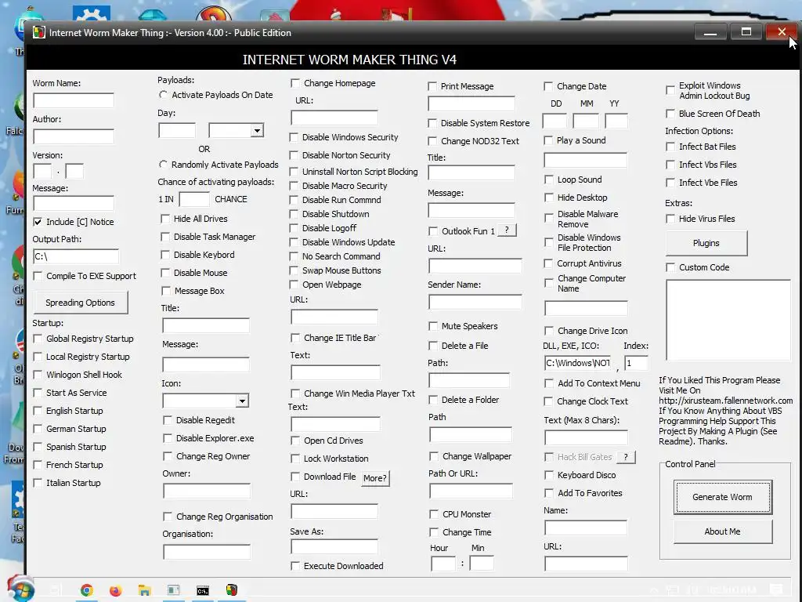The width and height of the screenshot is (802, 602).
Task: Click the xirusteam.fallennetwork.com address text
Action: pyautogui.click(x=725, y=401)
